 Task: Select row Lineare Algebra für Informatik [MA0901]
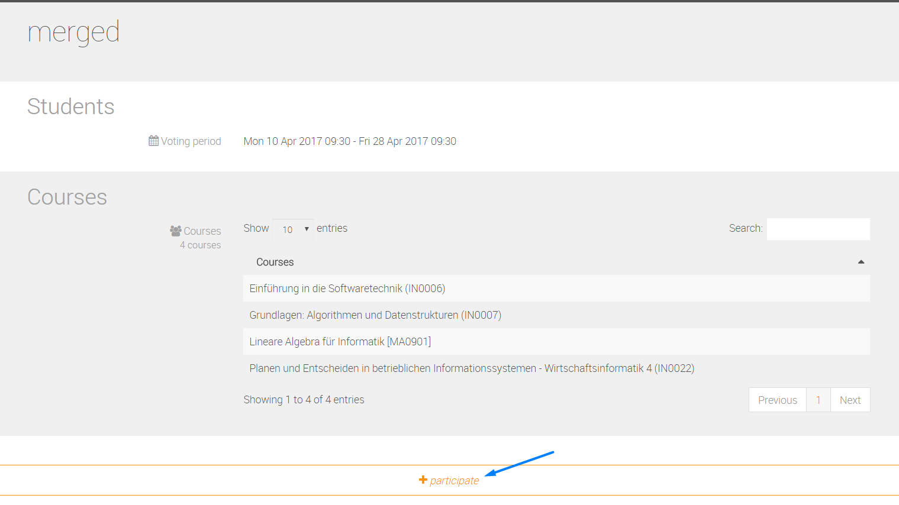coord(556,342)
